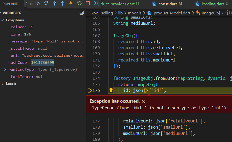
Task: Select the _stackTrace: null variable
Action: coord(28,48)
